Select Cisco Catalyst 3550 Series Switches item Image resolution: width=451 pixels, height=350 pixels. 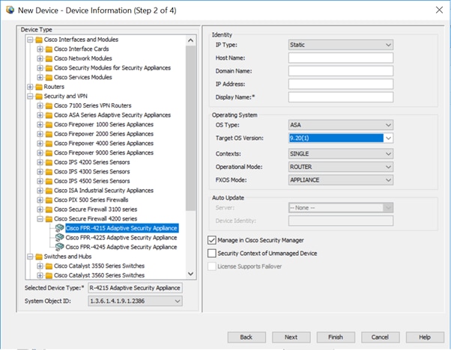click(99, 266)
